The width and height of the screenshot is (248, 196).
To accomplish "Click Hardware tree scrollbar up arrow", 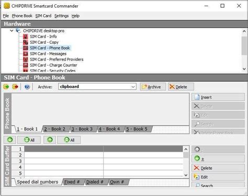I will 244,31.
